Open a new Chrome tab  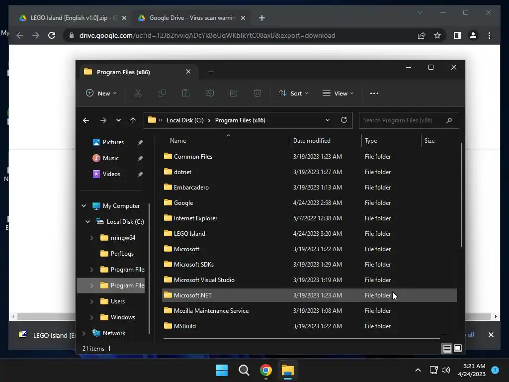(x=262, y=18)
